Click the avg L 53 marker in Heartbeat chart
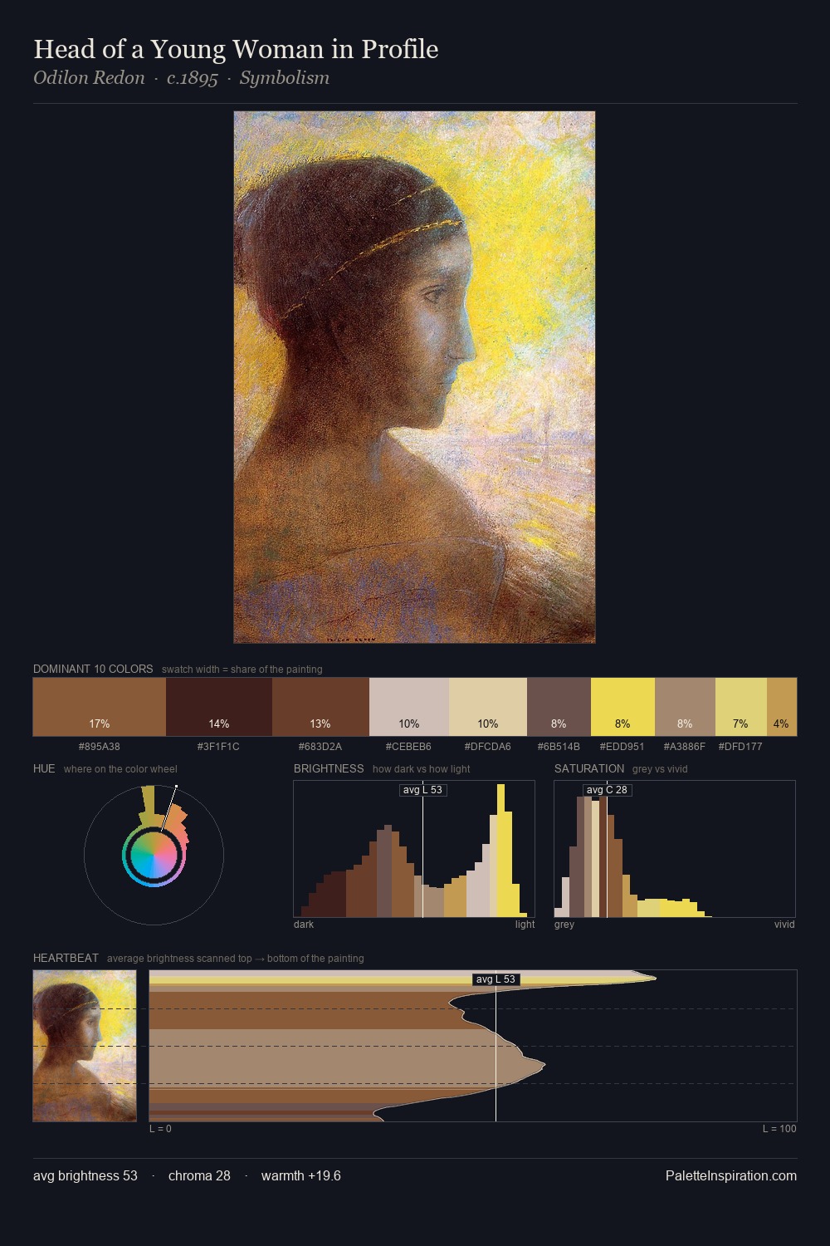830x1246 pixels. click(x=496, y=979)
